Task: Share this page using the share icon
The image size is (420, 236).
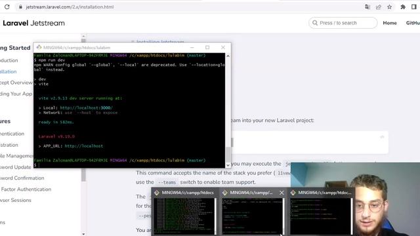Action: click(x=379, y=7)
